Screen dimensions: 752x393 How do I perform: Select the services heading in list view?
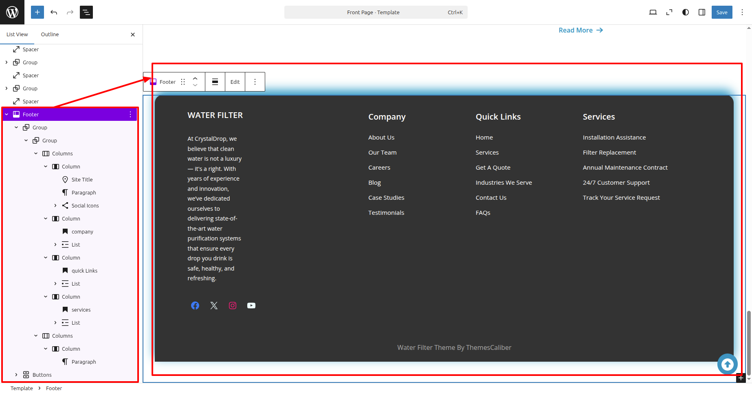tap(81, 310)
